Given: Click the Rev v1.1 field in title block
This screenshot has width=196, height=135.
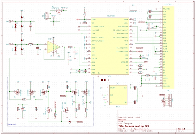Looking at the screenshot, I should click(181, 129).
